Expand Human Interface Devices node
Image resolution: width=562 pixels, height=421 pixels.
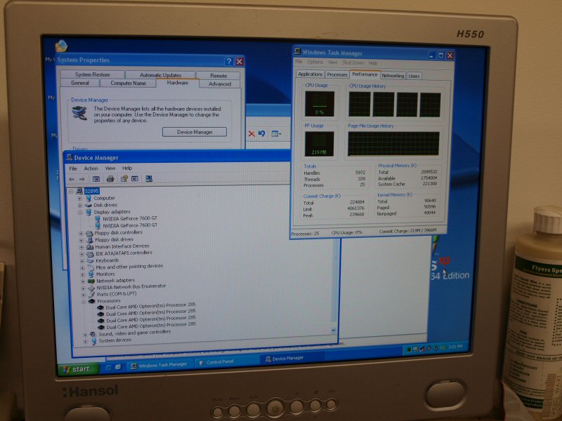81,247
